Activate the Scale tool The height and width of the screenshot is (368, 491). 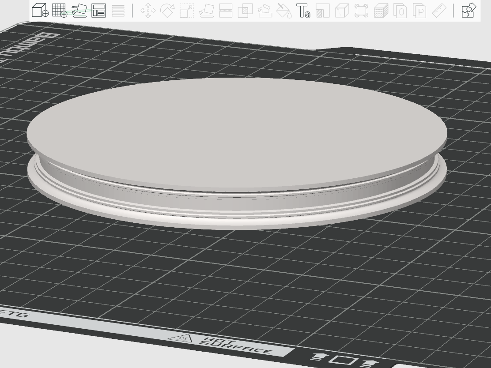click(187, 10)
